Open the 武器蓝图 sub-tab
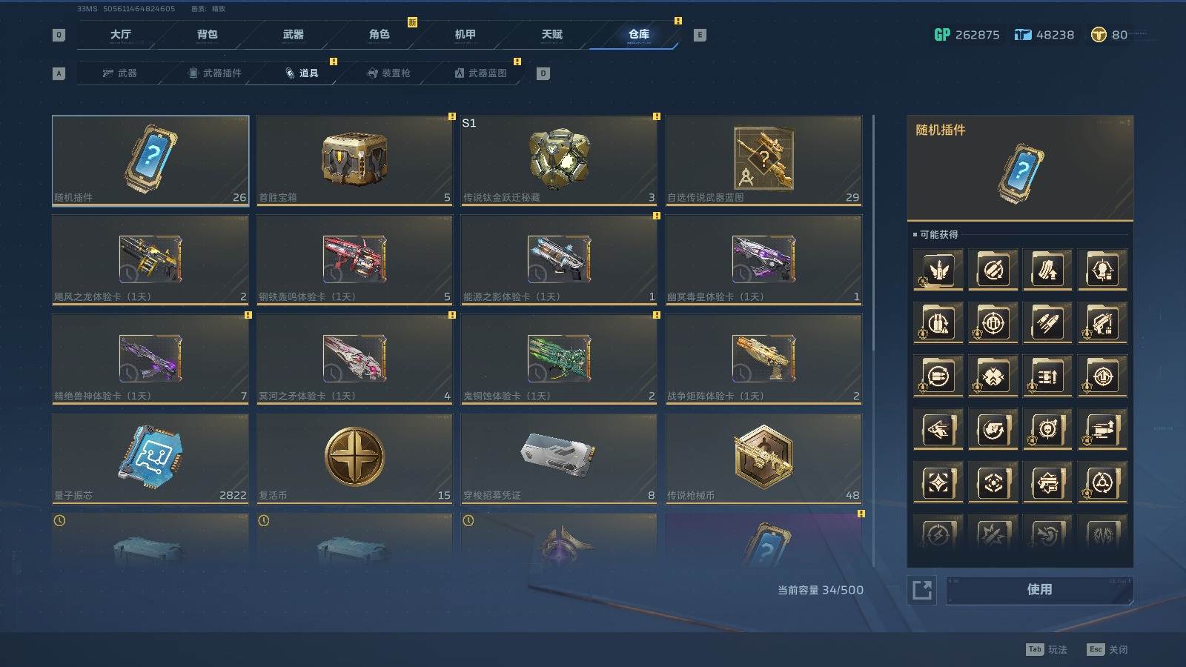The width and height of the screenshot is (1186, 667). click(x=480, y=73)
